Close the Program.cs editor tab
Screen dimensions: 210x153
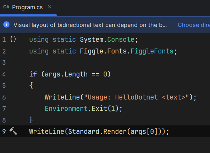[x=50, y=7]
